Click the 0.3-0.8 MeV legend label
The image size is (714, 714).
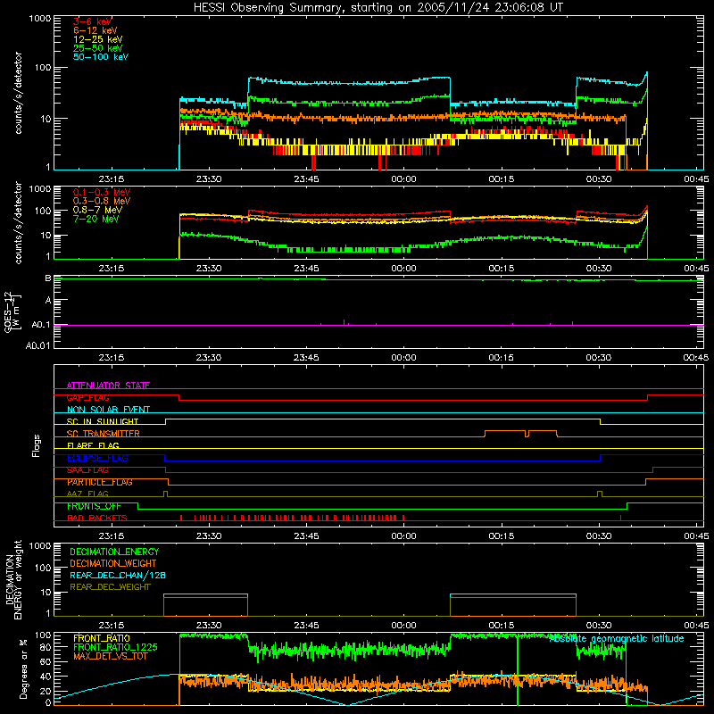(x=102, y=201)
